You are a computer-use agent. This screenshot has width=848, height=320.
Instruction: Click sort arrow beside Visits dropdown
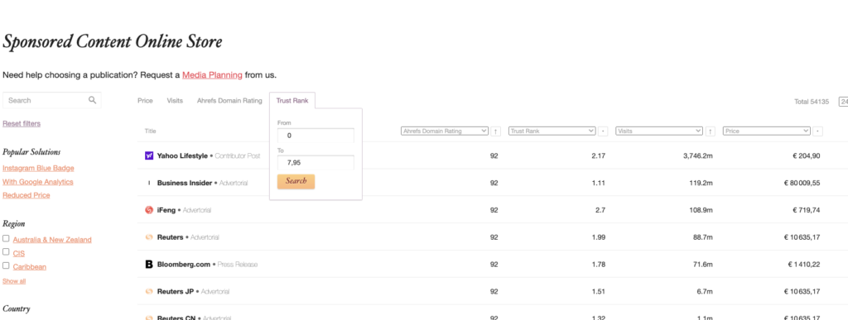(x=711, y=131)
